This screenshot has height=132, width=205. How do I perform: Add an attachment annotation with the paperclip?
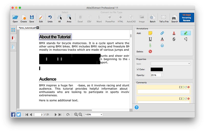click(150, 45)
